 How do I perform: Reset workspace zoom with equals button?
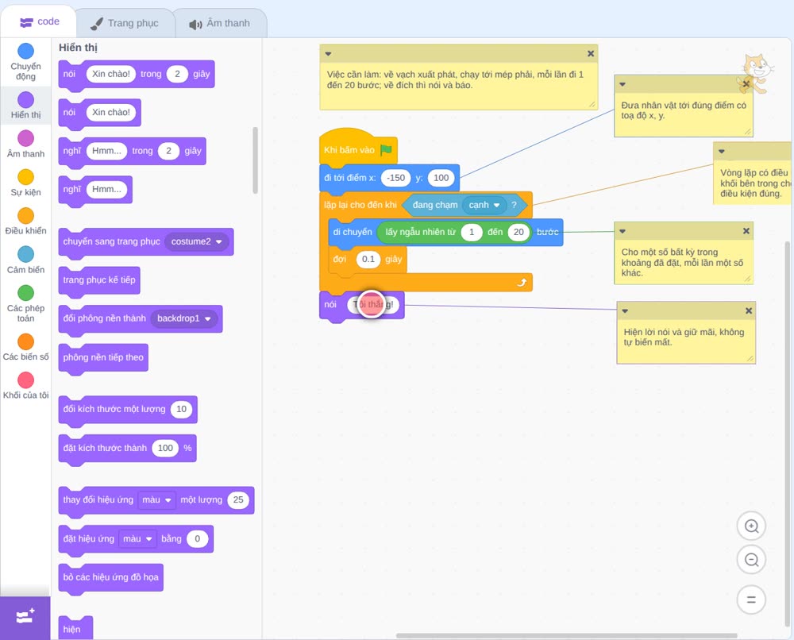coord(751,600)
